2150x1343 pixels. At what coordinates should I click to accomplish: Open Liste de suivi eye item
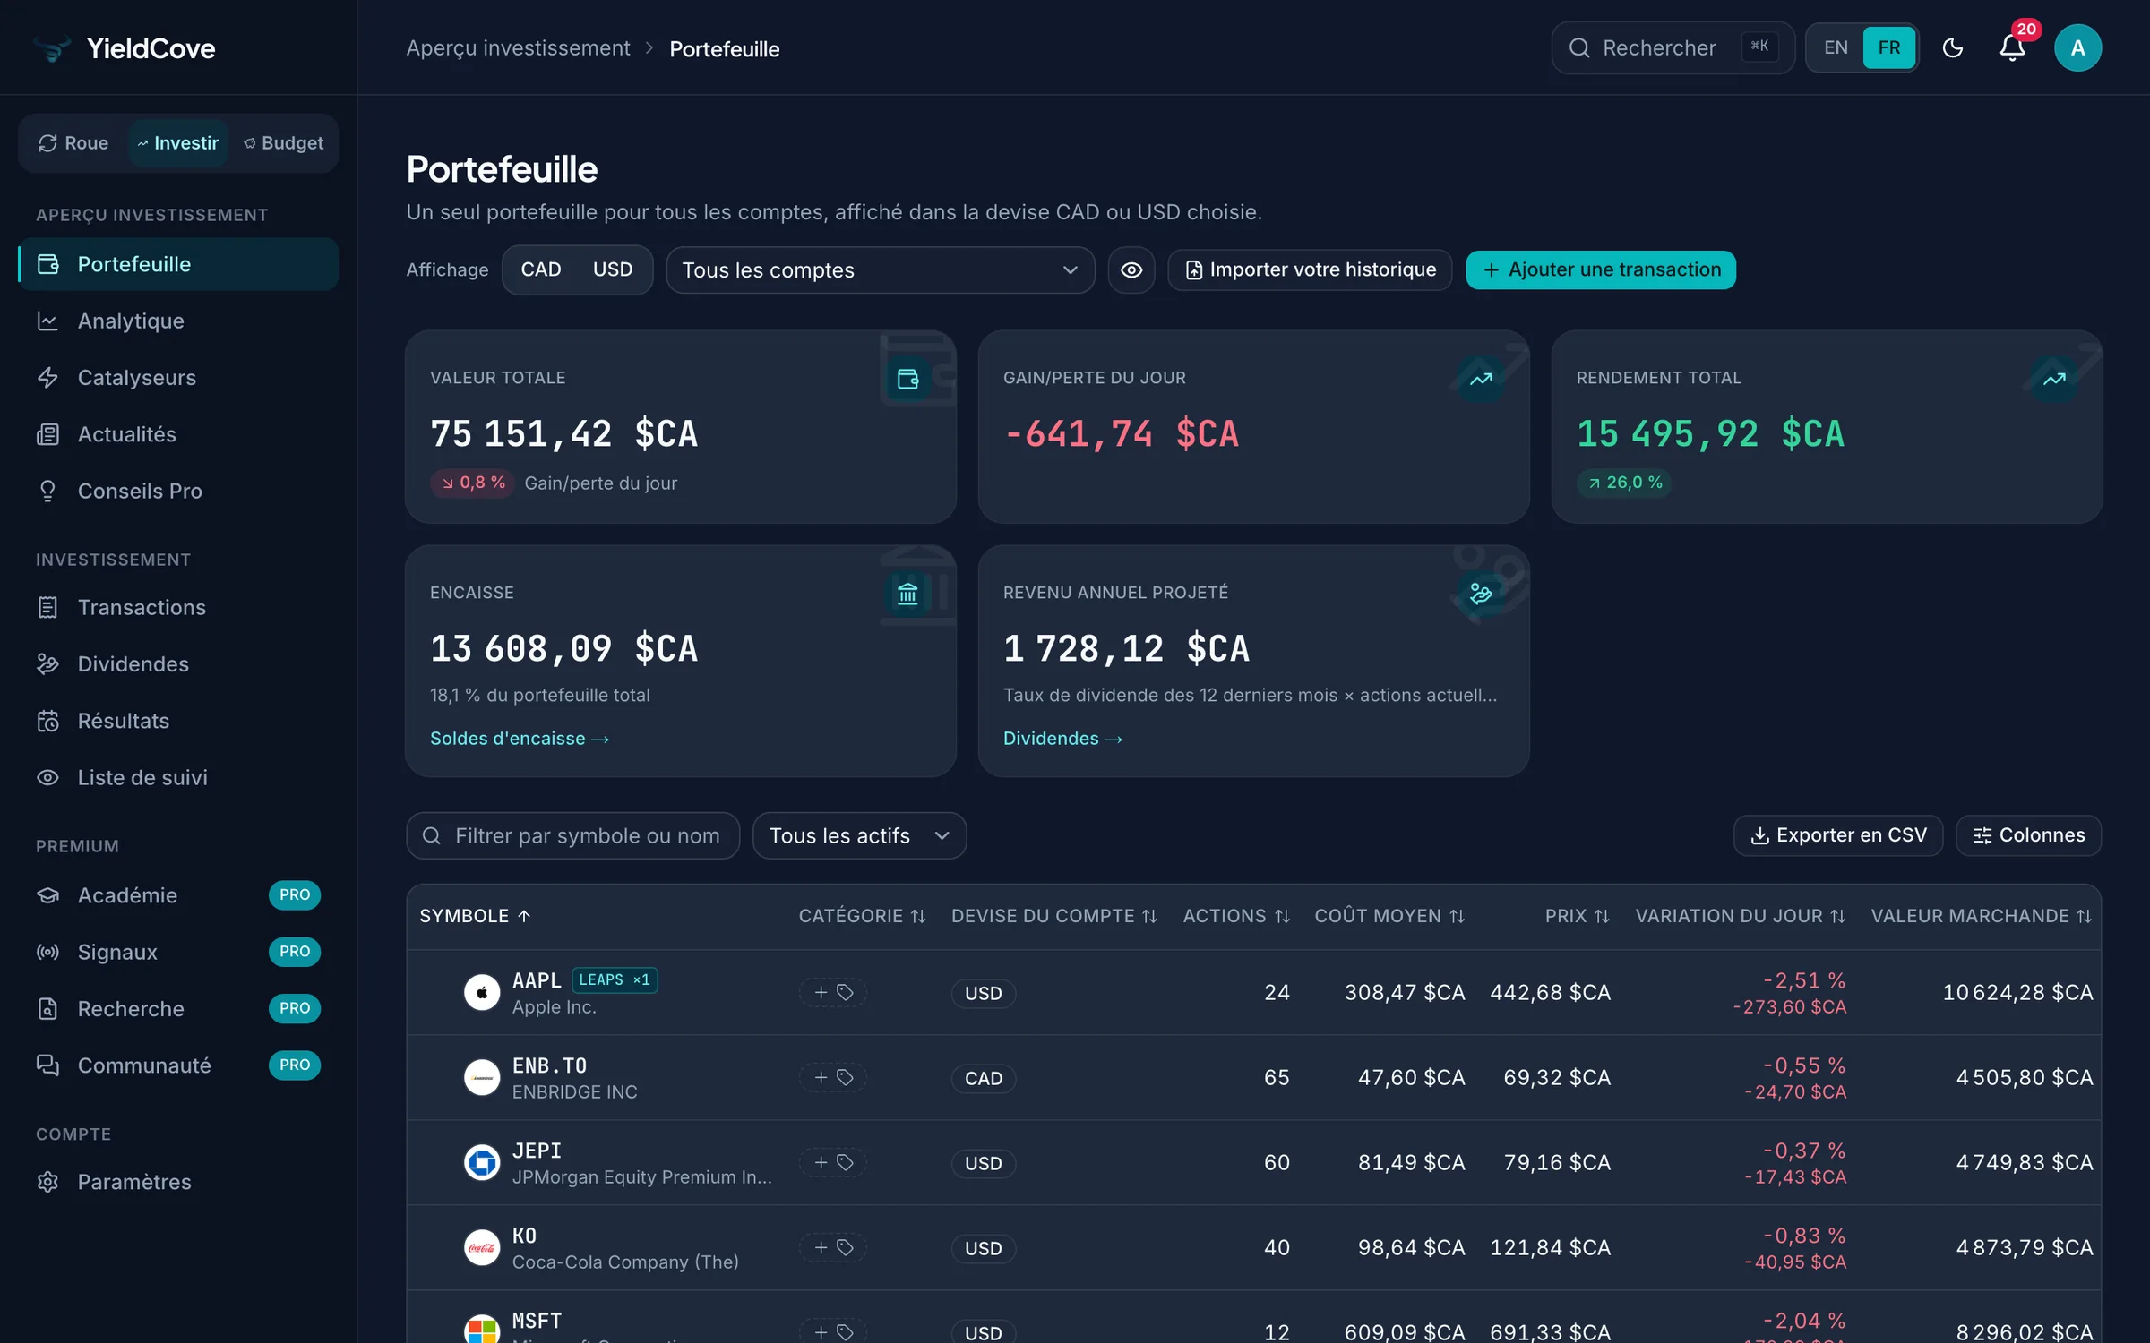pyautogui.click(x=178, y=777)
